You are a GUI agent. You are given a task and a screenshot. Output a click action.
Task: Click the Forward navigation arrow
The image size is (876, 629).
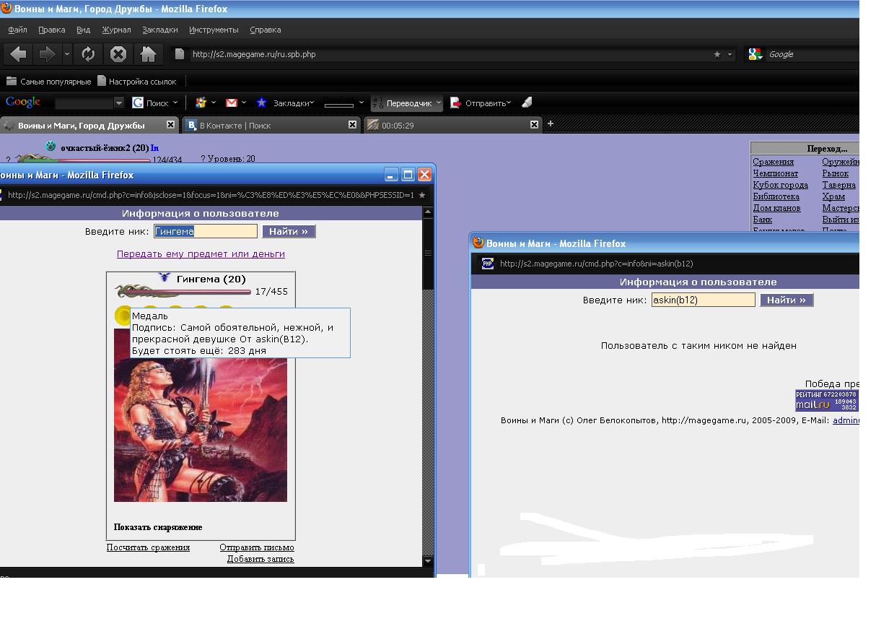click(47, 54)
